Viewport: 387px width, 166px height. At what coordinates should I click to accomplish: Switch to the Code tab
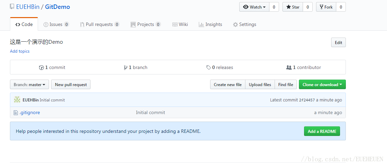pos(24,24)
